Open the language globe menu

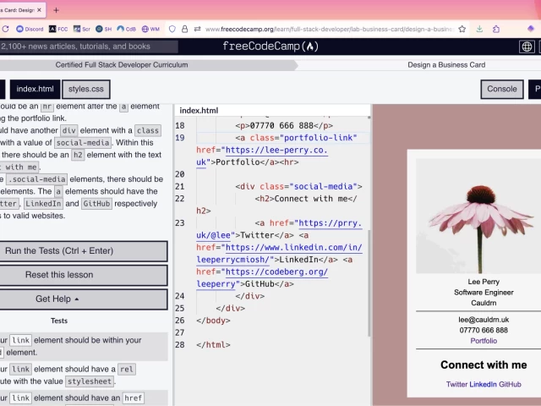[527, 47]
